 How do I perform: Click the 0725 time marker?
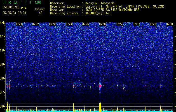click(86, 24)
